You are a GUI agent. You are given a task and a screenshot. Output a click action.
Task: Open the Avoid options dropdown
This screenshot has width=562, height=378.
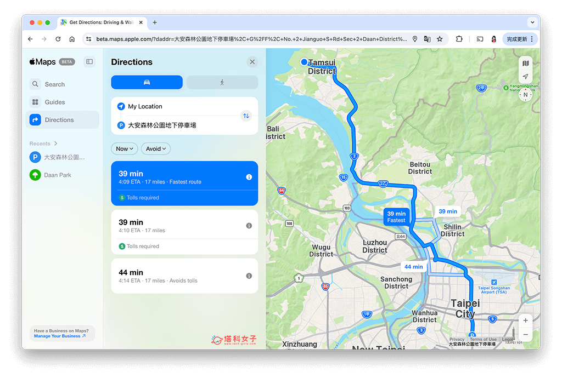156,149
